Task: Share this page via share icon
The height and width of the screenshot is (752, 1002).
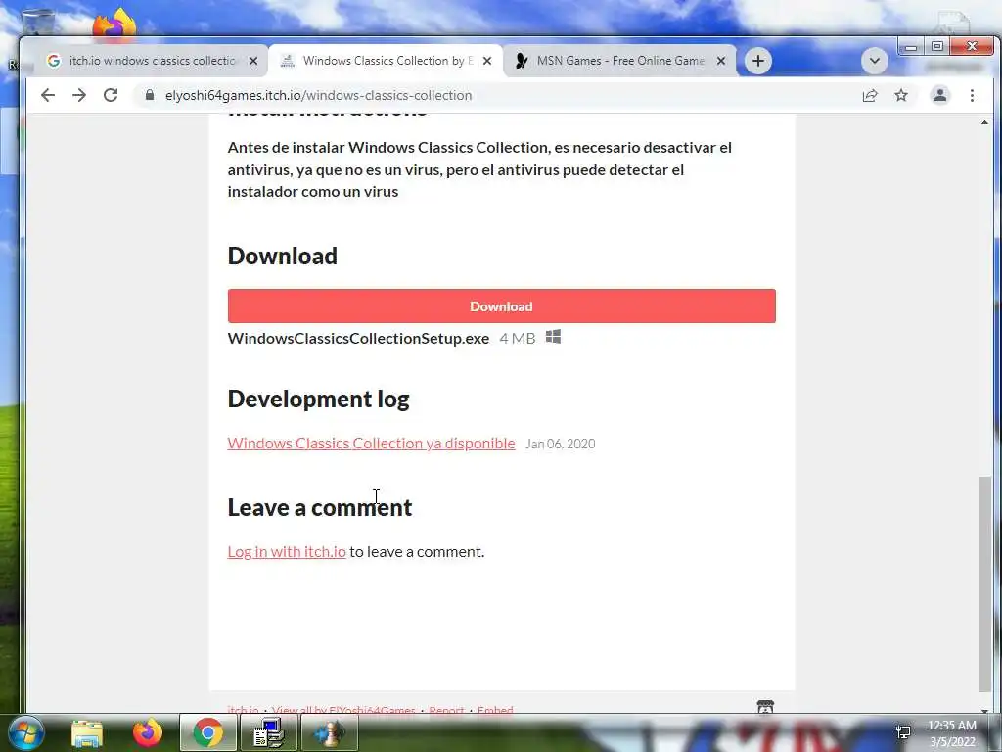Action: [x=870, y=95]
